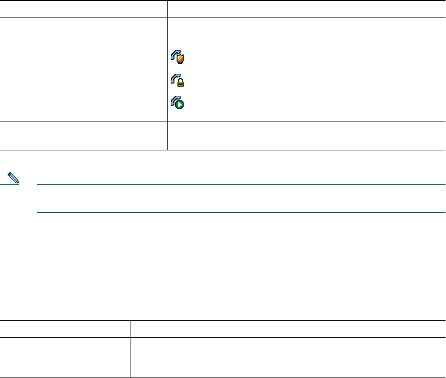Select the bottom table's left header cell
446x378 pixels.
(x=64, y=329)
